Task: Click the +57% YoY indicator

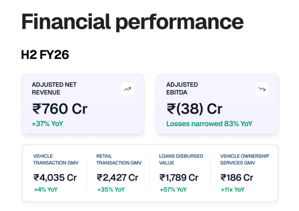Action: [x=173, y=190]
